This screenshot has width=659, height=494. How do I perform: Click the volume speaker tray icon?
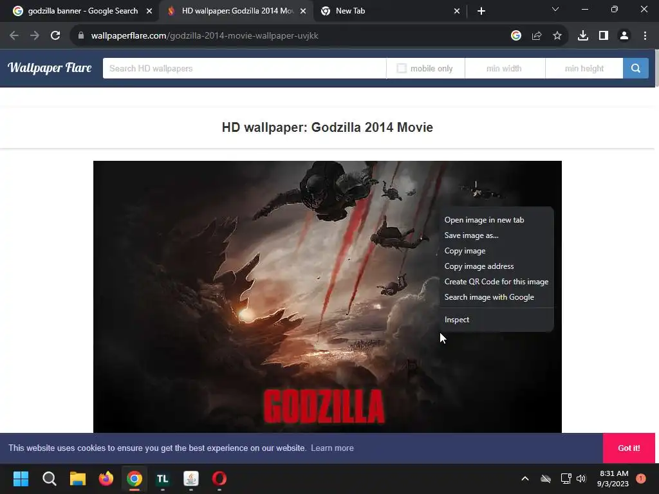(x=581, y=479)
